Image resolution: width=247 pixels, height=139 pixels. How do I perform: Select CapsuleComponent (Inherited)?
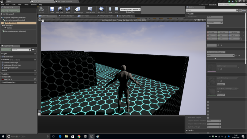click(15, 18)
